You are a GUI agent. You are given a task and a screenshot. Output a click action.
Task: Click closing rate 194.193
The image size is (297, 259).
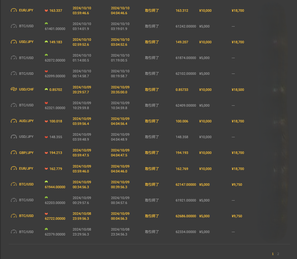182,153
